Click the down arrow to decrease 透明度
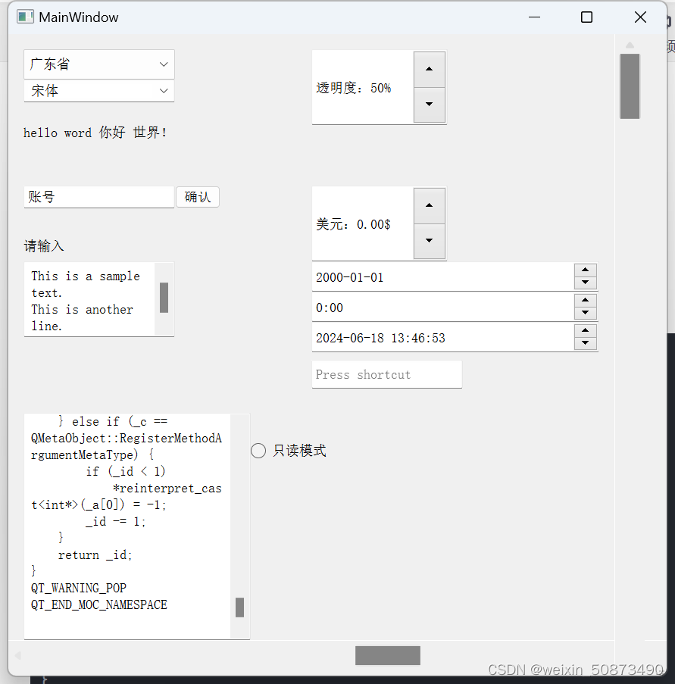The height and width of the screenshot is (684, 675). 429,105
